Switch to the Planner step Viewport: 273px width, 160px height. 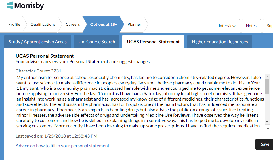click(134, 24)
